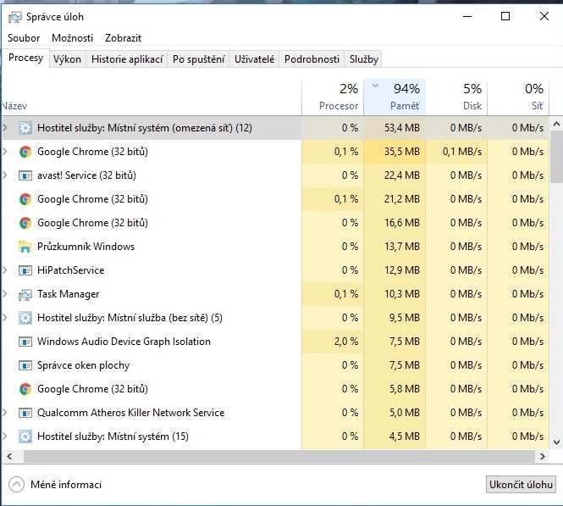Click the Windows Audio Device Graph Isolation icon
Viewport: 563px width, 506px height.
tap(25, 342)
